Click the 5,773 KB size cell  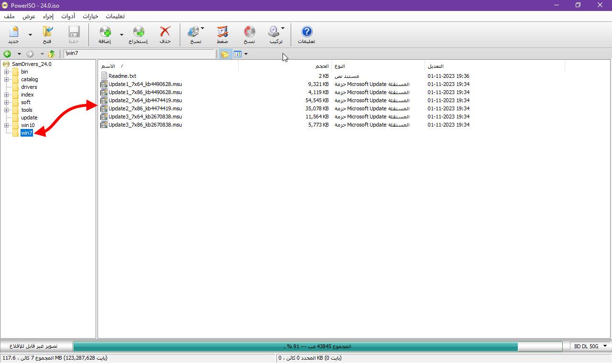(x=318, y=125)
